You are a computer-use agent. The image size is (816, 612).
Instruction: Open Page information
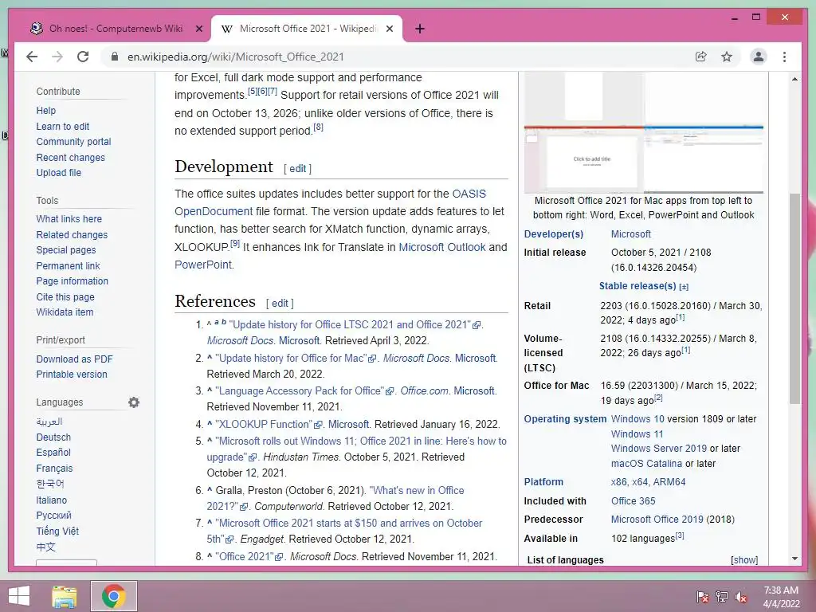pos(72,281)
